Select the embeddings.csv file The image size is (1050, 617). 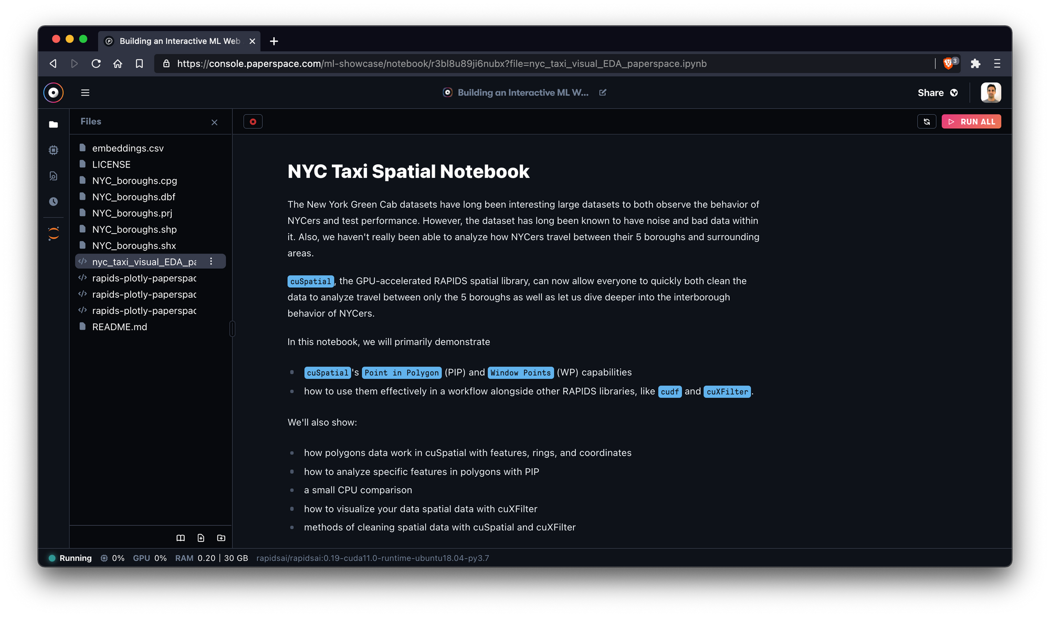(128, 149)
